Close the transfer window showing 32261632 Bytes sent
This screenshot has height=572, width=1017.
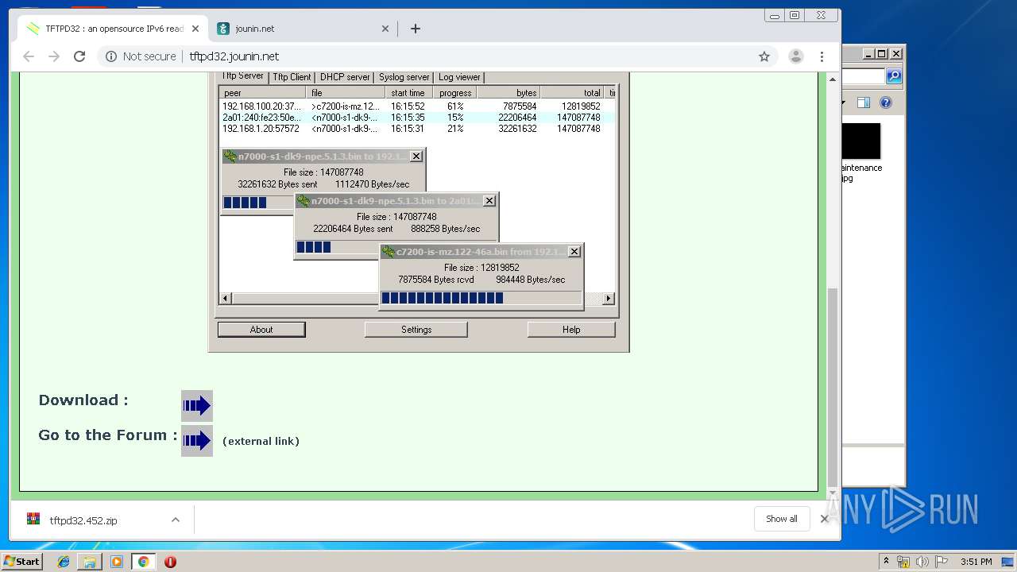pos(416,157)
